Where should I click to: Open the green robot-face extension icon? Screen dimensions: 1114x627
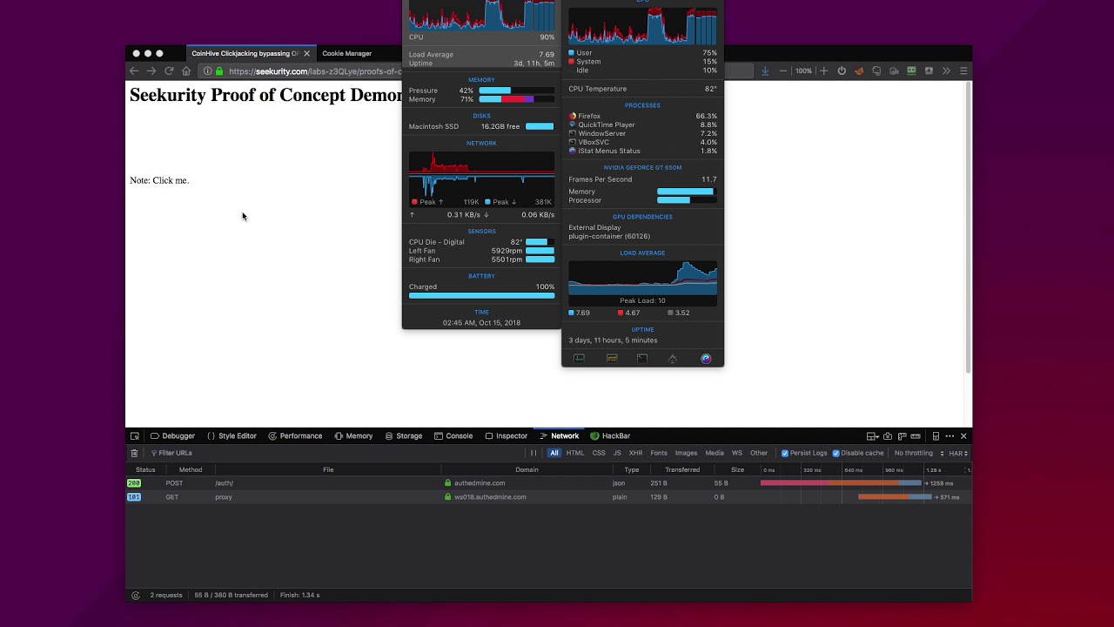pos(911,71)
